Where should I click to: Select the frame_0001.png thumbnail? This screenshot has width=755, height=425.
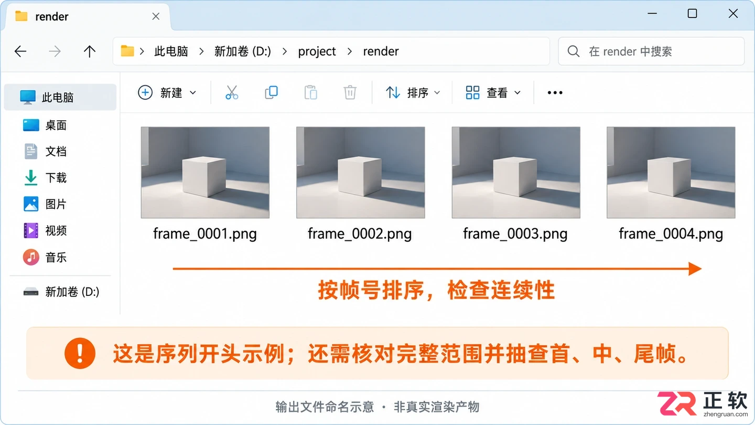205,173
